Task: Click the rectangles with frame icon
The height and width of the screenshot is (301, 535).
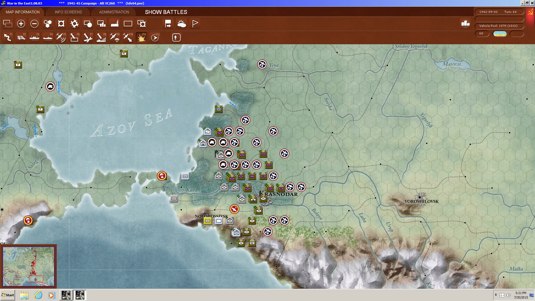Action: coord(142,24)
